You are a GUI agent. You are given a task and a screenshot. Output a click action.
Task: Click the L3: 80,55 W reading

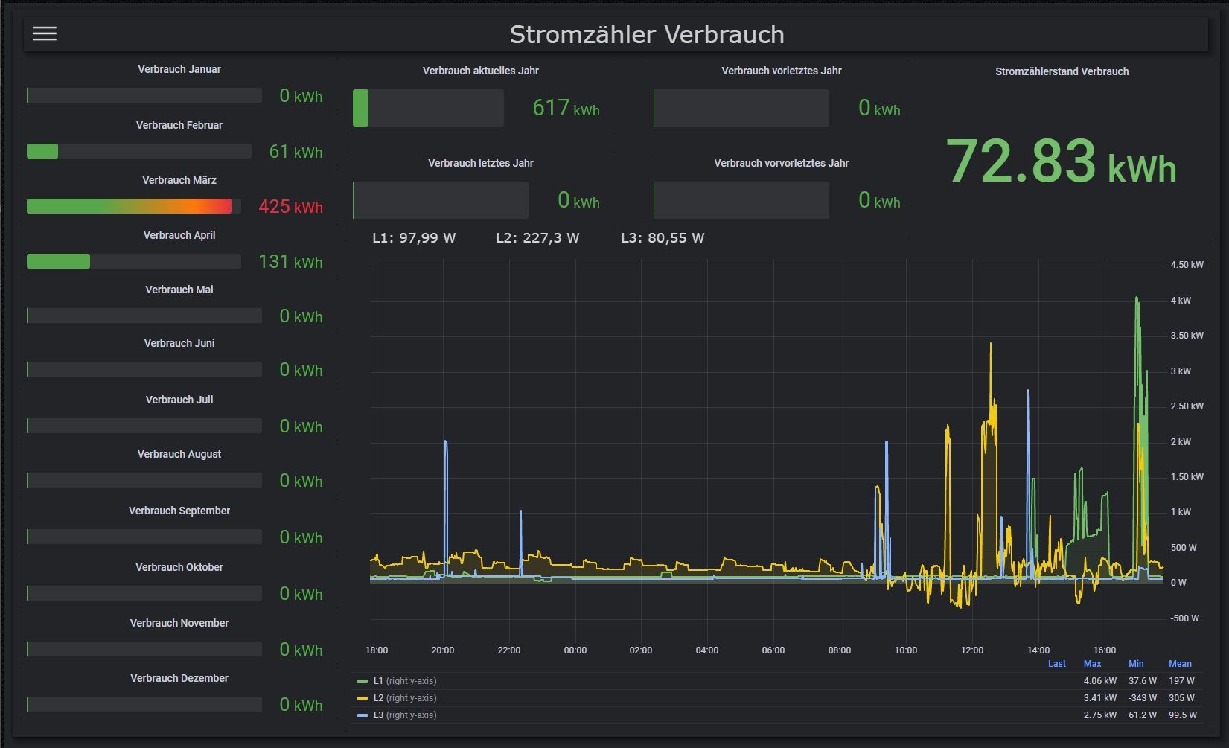click(x=663, y=238)
